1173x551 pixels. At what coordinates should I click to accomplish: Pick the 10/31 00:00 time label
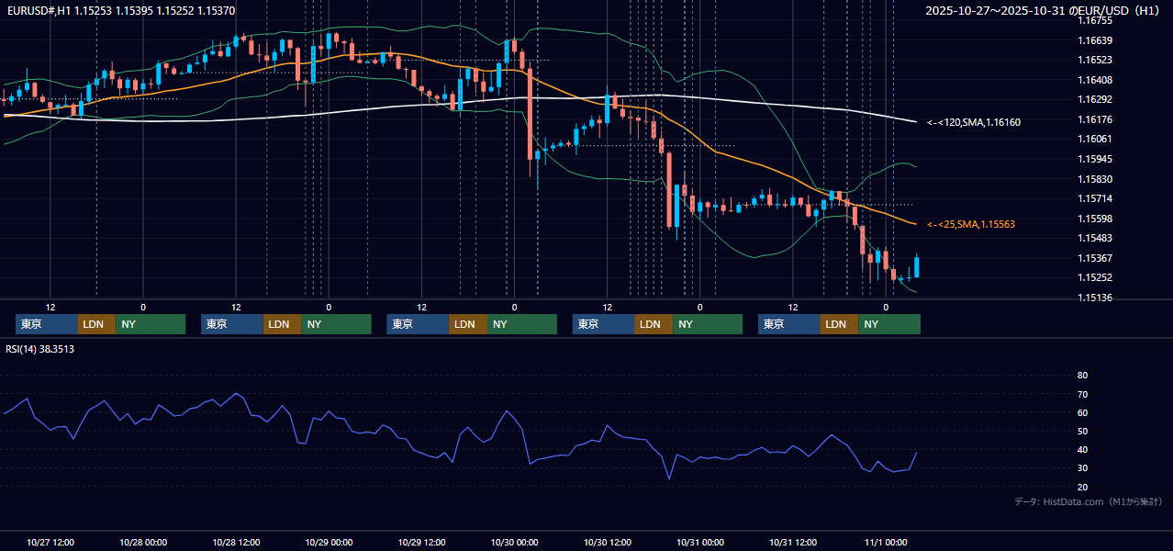699,542
